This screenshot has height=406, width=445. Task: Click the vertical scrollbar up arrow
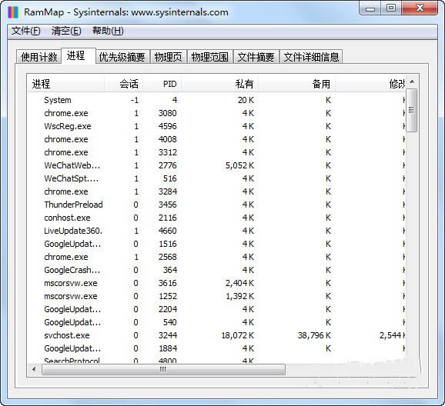(x=412, y=82)
